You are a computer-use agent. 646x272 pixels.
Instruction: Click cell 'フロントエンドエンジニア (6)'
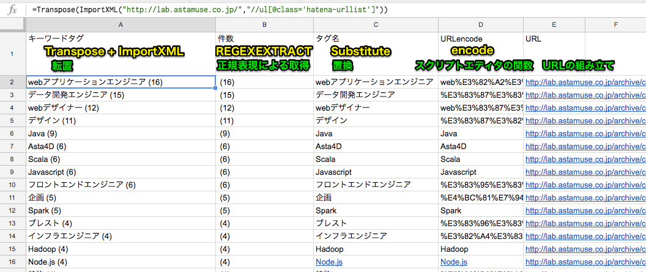(x=121, y=185)
